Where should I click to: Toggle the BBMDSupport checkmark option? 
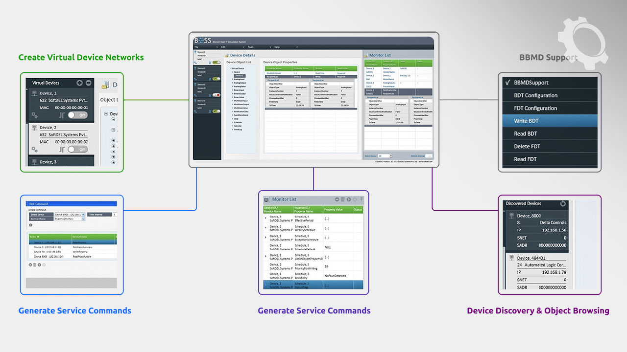(x=531, y=83)
